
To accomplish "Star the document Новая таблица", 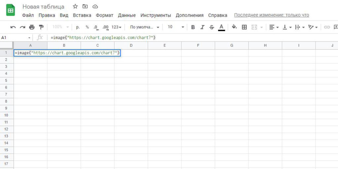I will pyautogui.click(x=75, y=7).
